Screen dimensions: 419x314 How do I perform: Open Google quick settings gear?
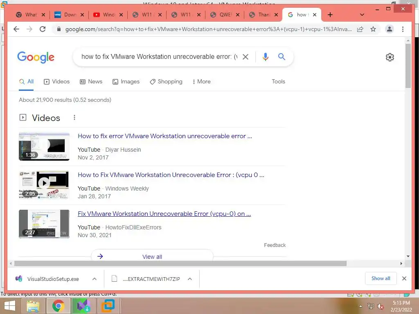click(x=390, y=57)
